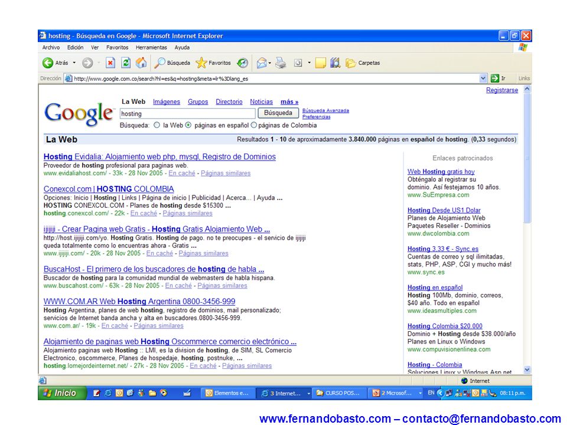Open 'Web Hosting gratis hoy' sponsored link
567x425 pixels.
click(x=441, y=172)
